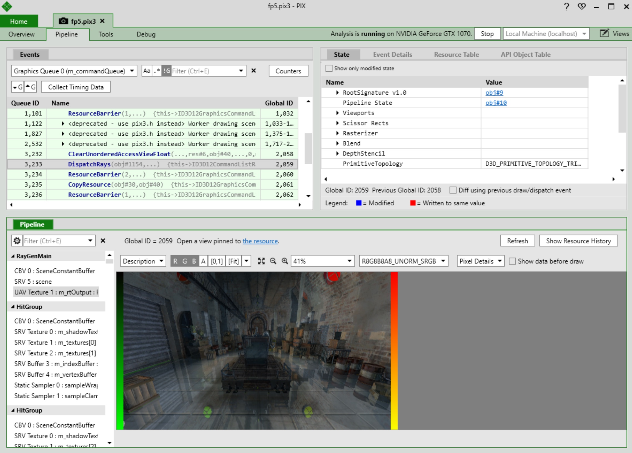Click the fit-to-window expand icon
This screenshot has width=632, height=453.
[261, 261]
